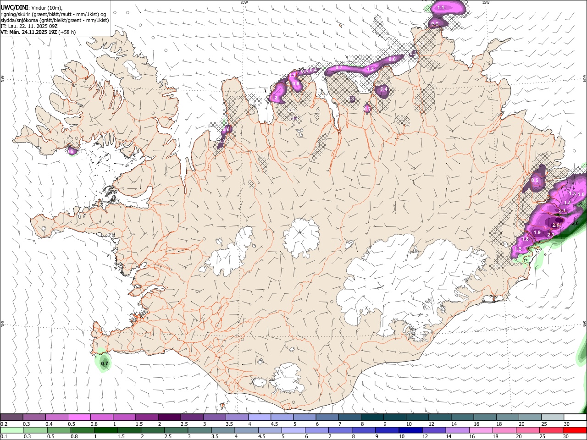Choose the darkest purple swatch labeled 2
The height and width of the screenshot is (440, 587).
pos(169,418)
